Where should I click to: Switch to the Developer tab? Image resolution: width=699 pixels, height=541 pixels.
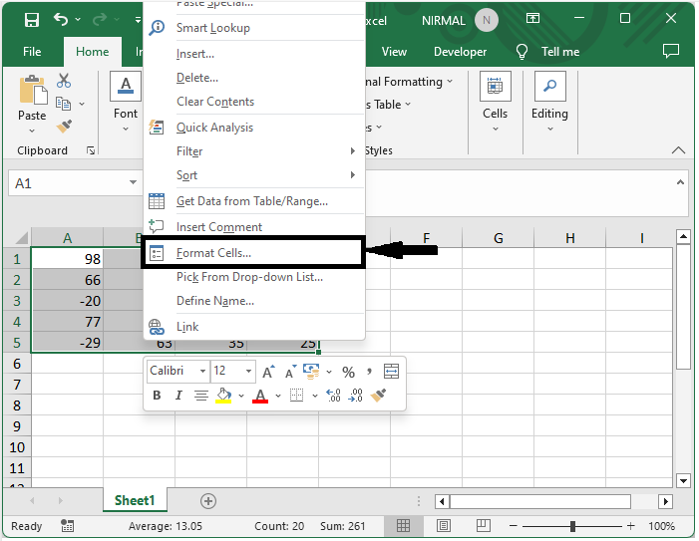click(460, 52)
